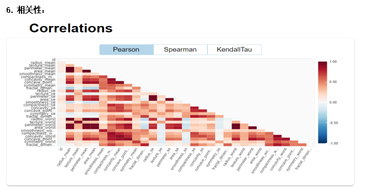
Task: Click the radius_mean x-axis label
Action: click(64, 157)
